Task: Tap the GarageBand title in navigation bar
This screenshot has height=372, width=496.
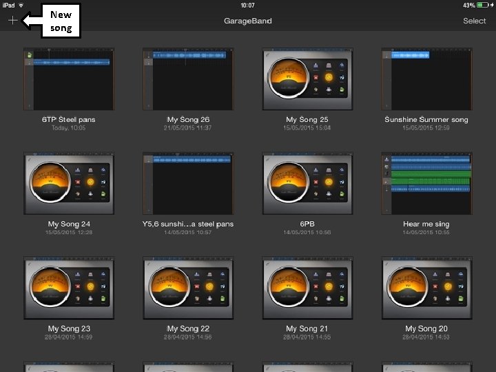Action: click(x=248, y=21)
